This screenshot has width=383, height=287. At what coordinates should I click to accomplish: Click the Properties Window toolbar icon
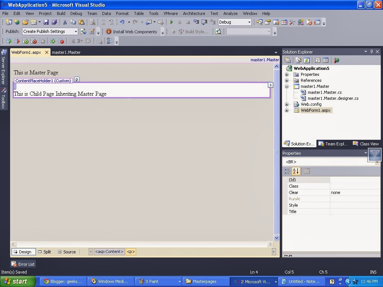point(268,22)
